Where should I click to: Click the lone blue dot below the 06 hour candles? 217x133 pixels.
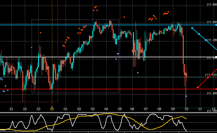click(138, 73)
